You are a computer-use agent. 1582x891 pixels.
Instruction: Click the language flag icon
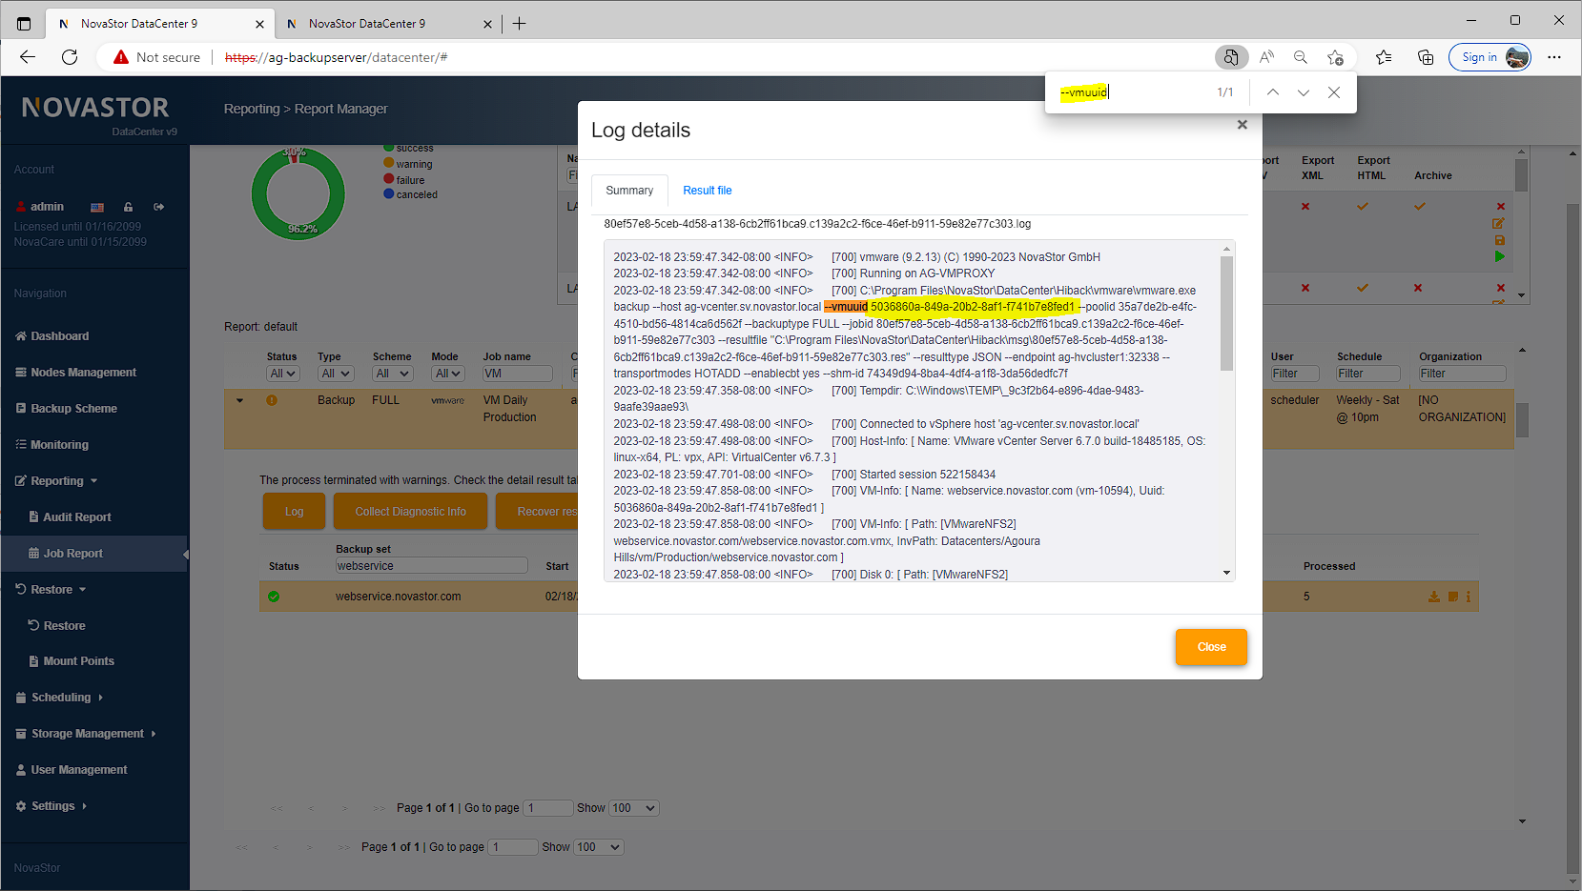point(97,207)
